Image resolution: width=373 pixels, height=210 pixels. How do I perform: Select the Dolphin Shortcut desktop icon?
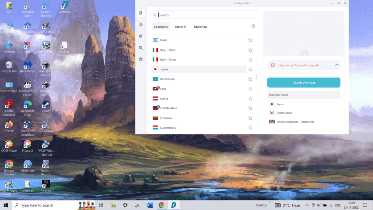pos(46,10)
